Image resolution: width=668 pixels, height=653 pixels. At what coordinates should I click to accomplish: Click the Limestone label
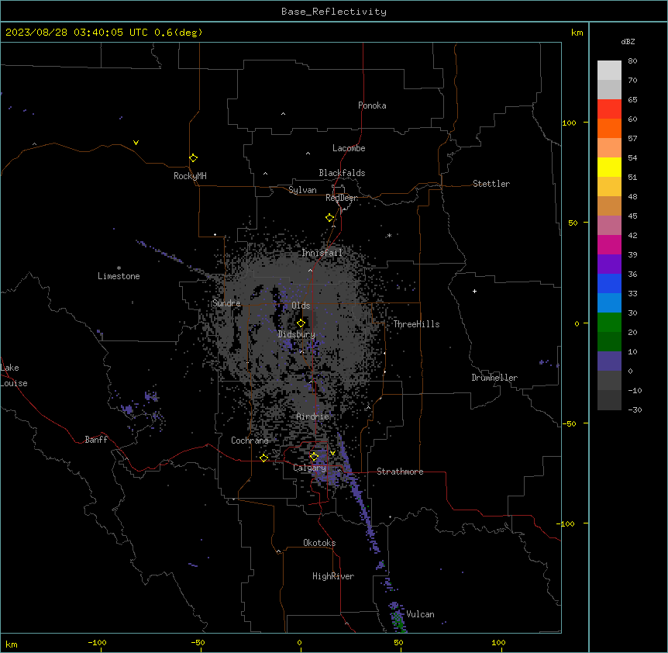119,276
